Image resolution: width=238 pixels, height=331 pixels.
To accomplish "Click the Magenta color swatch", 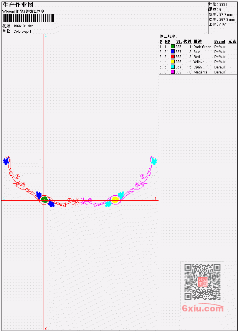I will (x=173, y=72).
